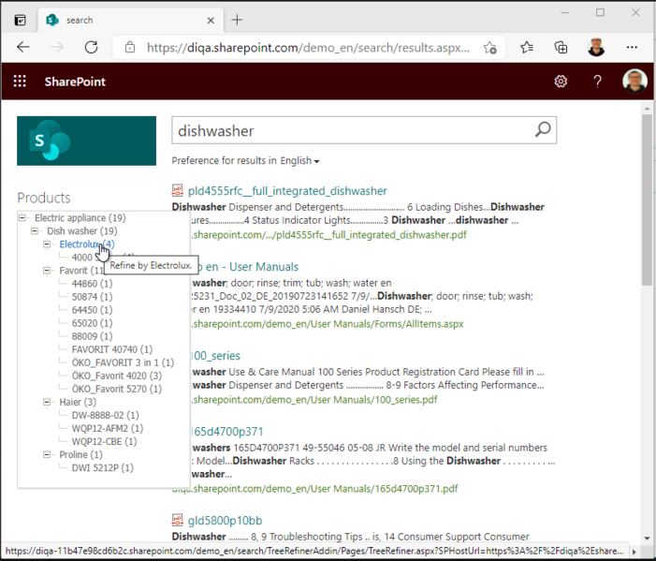Collapse the Electric appliance tree node
Screen dimensions: 656x561
(x=22, y=218)
